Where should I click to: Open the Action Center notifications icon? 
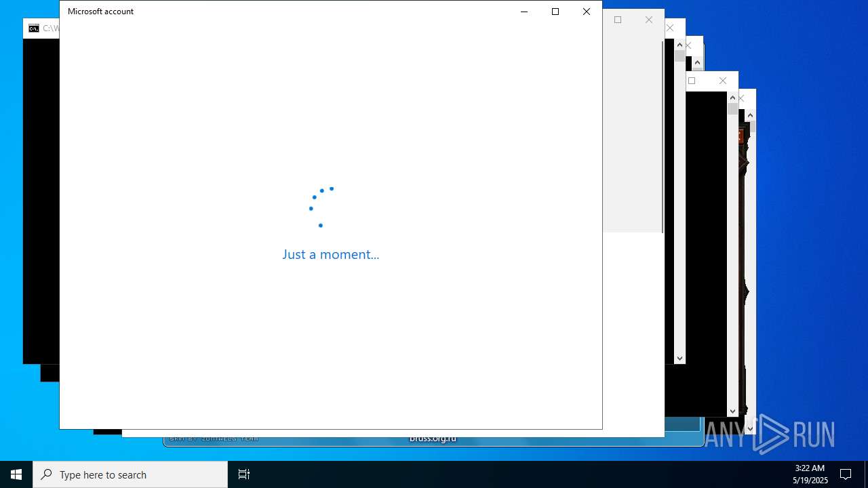tap(846, 474)
